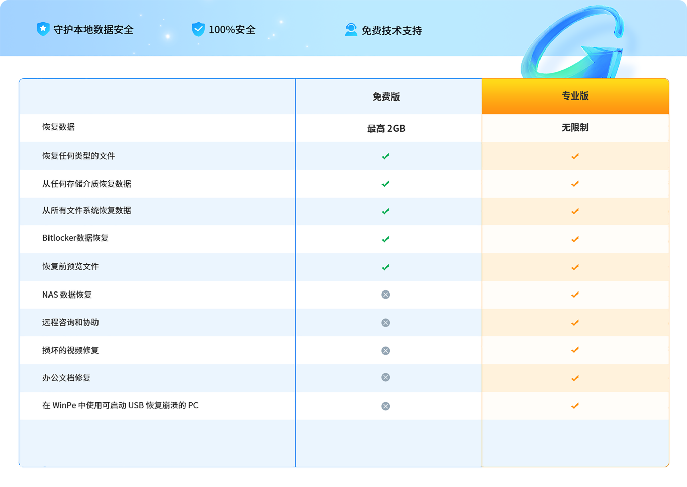This screenshot has height=487, width=687.
Task: Click the support headset icon beside 免费技术支持
Action: (x=351, y=30)
